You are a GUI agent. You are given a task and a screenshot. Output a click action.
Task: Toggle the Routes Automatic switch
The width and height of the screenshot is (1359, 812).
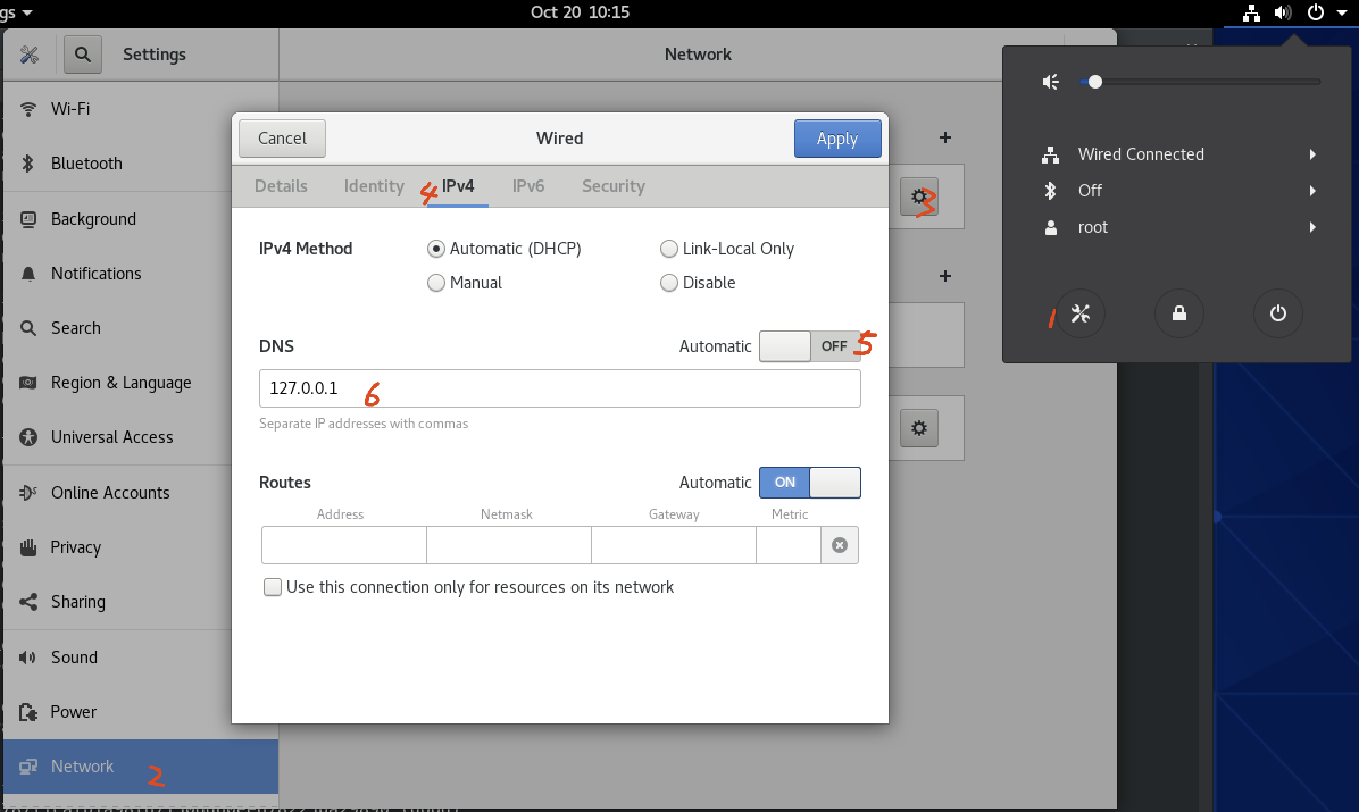pos(810,482)
